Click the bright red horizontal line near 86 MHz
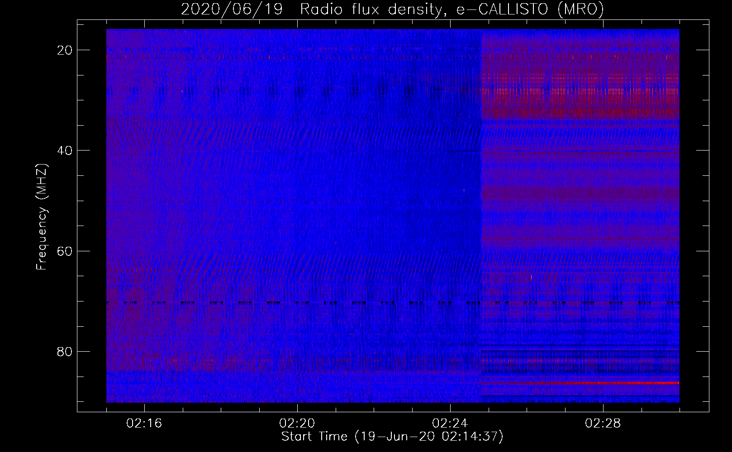The width and height of the screenshot is (732, 452). click(x=580, y=383)
